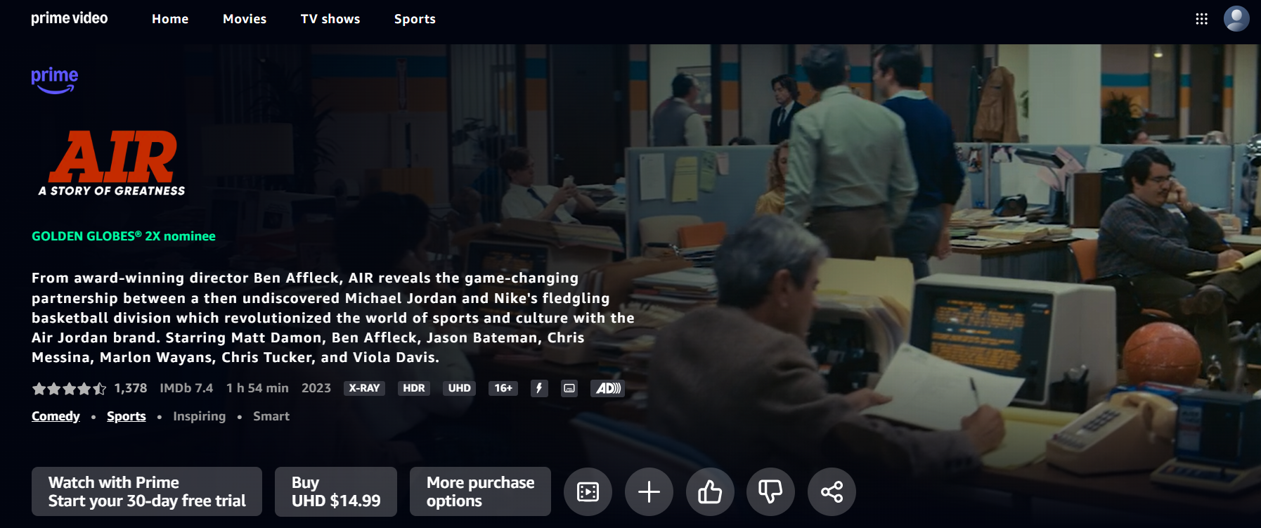
Task: Click the lightning bolt badge icon
Action: tap(539, 388)
